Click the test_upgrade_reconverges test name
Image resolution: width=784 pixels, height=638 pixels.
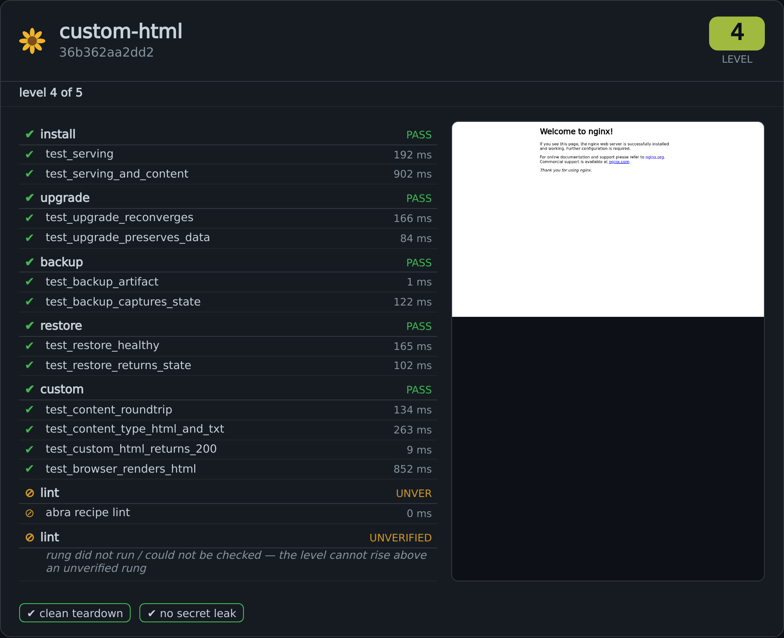click(119, 218)
